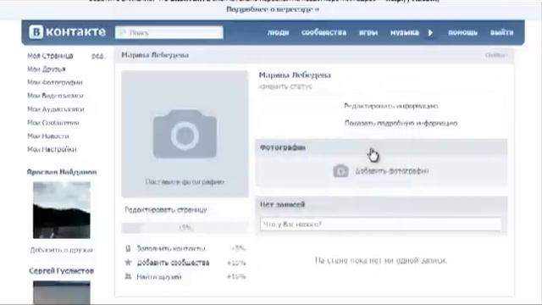542x305 pixels.
Task: Click the 15% profile completion bar
Action: click(185, 228)
